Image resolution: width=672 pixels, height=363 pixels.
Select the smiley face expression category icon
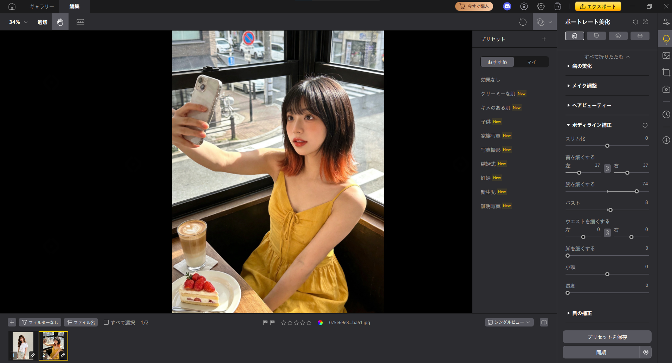618,35
